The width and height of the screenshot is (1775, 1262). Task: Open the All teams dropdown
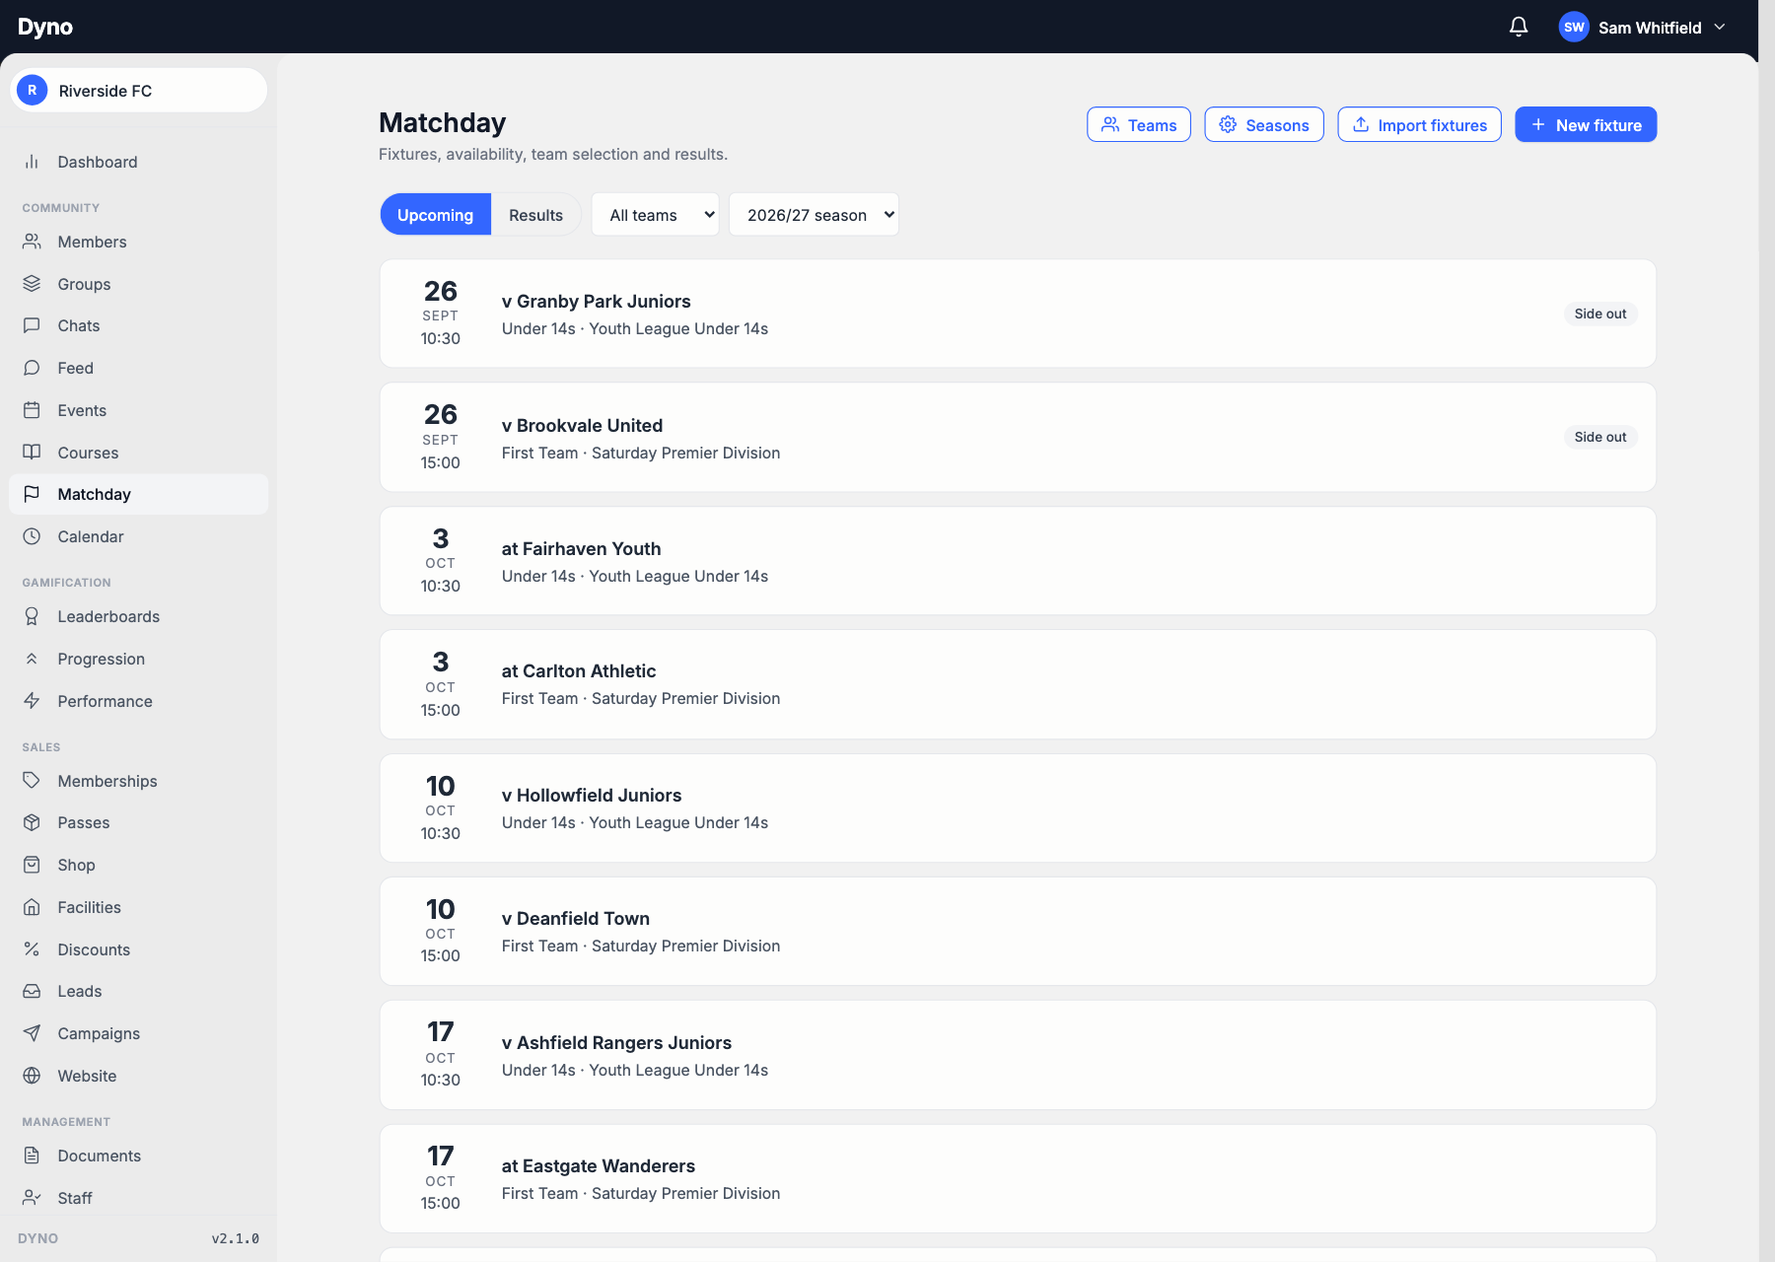click(656, 215)
